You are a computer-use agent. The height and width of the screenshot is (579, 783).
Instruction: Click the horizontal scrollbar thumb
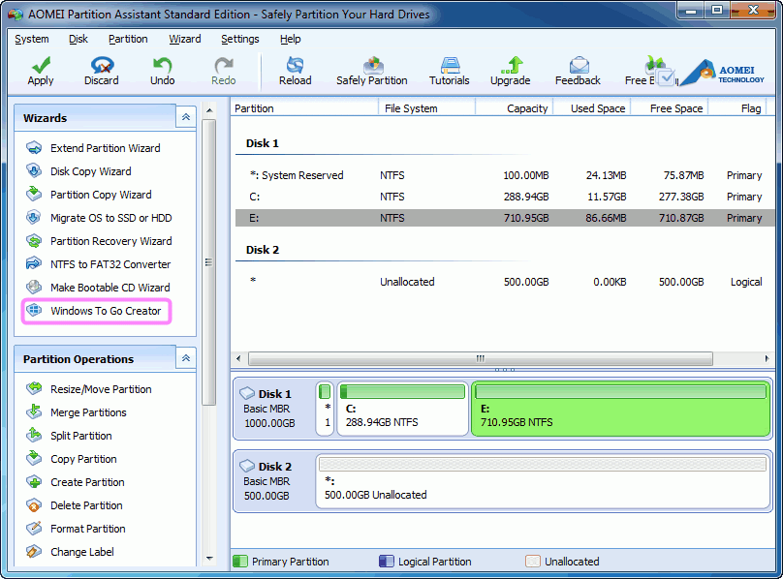pyautogui.click(x=481, y=358)
